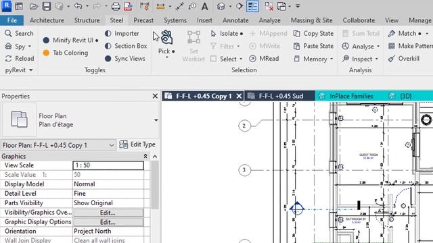Click the Overkill tool
Image resolution: width=433 pixels, height=243 pixels.
tap(404, 59)
